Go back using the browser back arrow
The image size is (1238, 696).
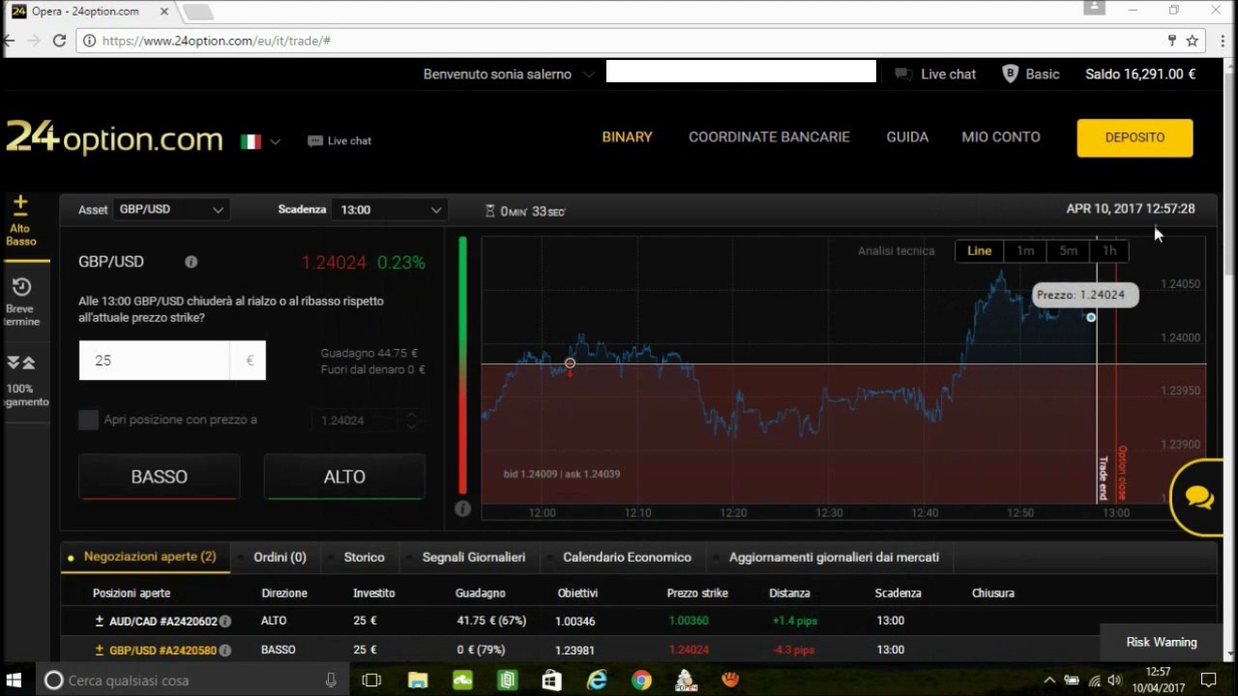[x=9, y=41]
